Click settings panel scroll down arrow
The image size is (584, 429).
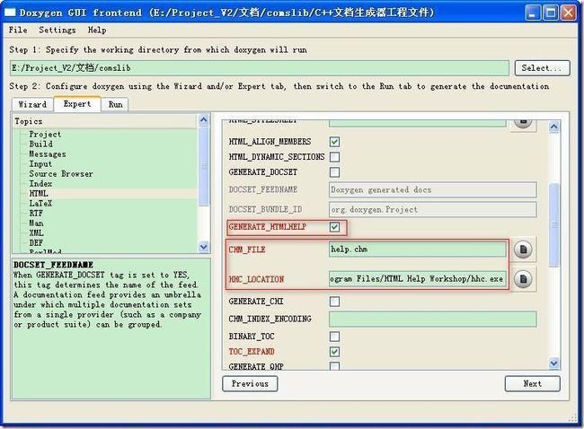(x=553, y=363)
